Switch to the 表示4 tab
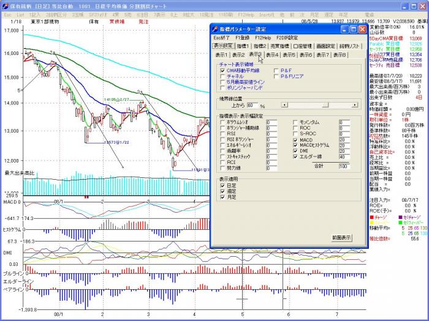The height and width of the screenshot is (321, 429). (x=272, y=55)
